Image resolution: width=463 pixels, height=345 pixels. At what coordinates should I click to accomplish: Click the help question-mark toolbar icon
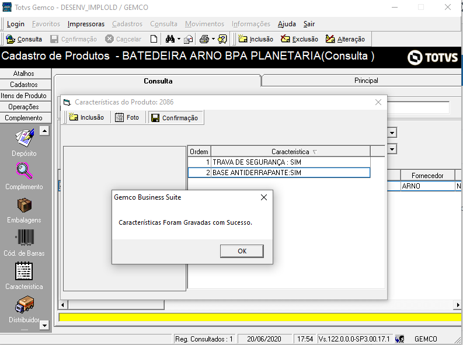click(x=222, y=39)
